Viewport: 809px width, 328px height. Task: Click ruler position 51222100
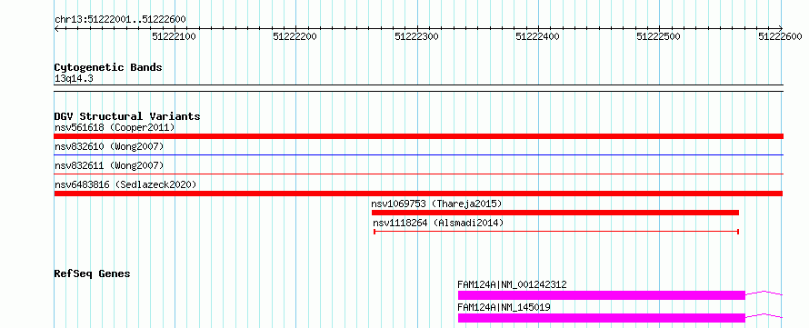coord(175,36)
